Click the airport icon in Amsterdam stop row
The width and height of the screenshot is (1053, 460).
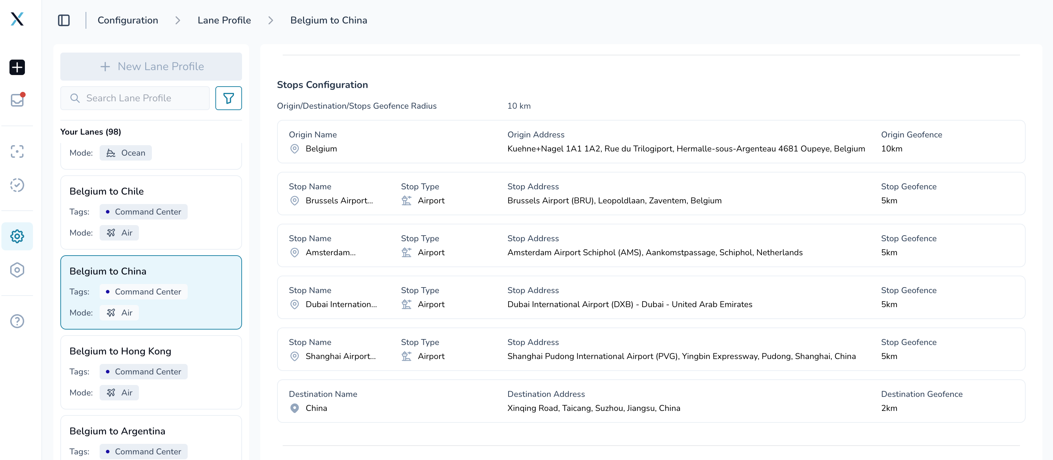pyautogui.click(x=406, y=252)
